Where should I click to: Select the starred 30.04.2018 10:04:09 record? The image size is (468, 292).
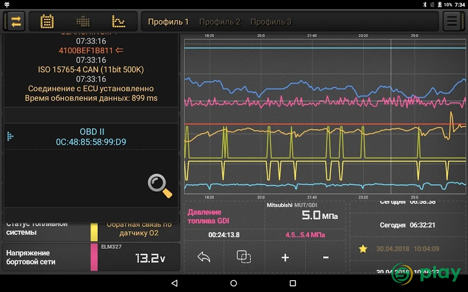point(408,249)
